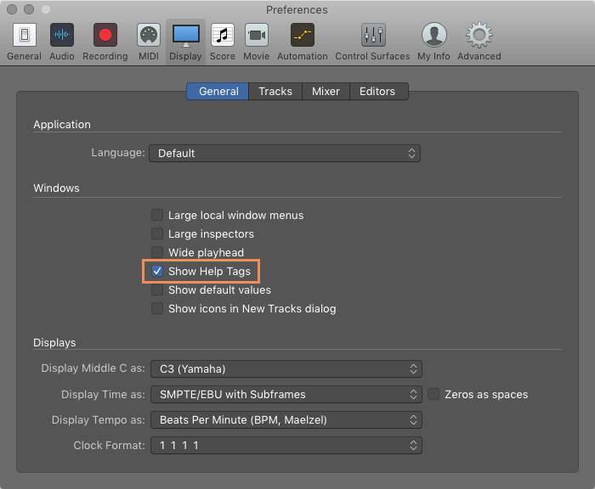Open the Recording preferences pane
Image resolution: width=595 pixels, height=489 pixels.
coord(105,35)
